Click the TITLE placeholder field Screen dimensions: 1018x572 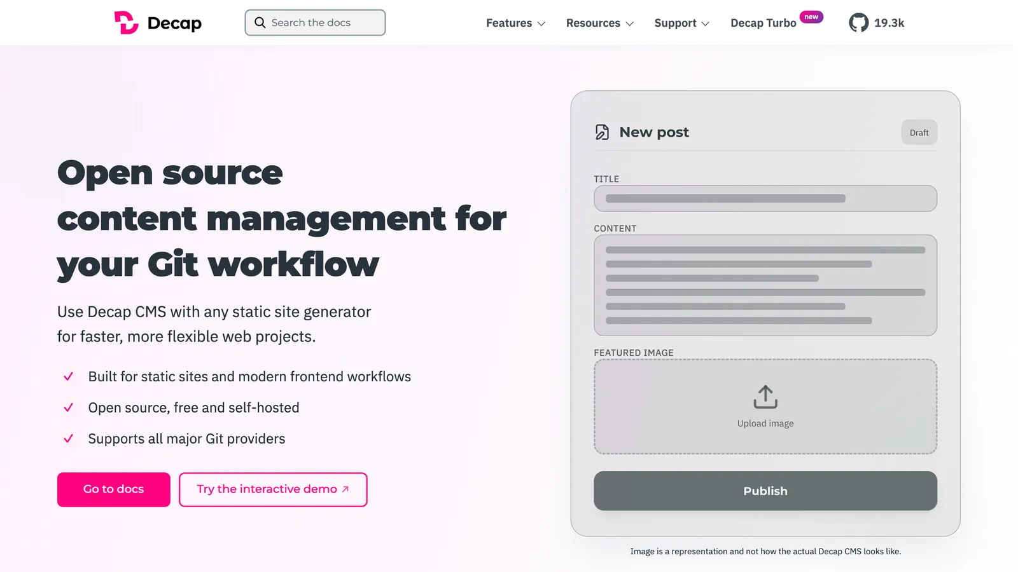coord(765,198)
